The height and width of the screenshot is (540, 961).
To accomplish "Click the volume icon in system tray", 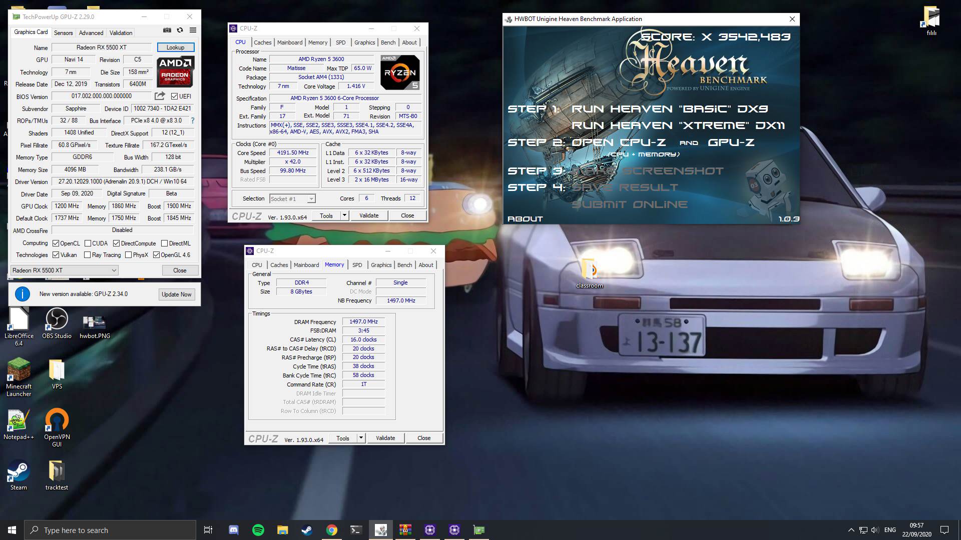I will coord(874,530).
